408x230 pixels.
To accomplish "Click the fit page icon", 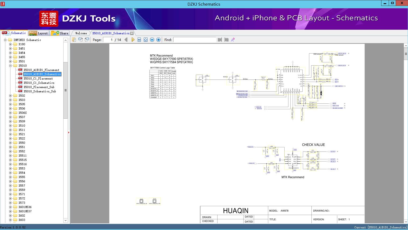I will coord(146,40).
